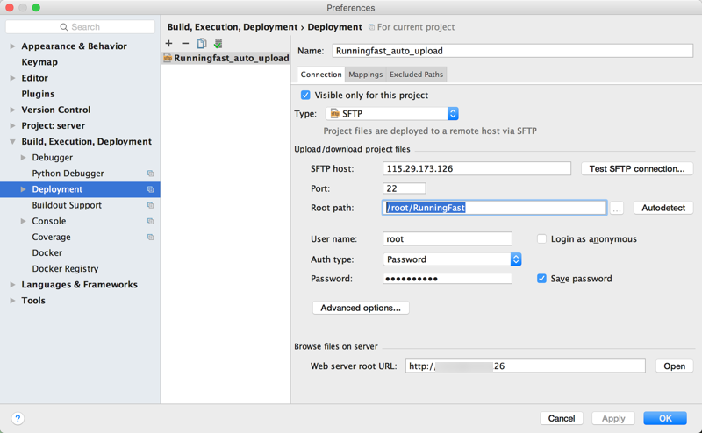Switch to the Excluded Paths tab
Viewport: 702px width, 433px height.
pyautogui.click(x=416, y=75)
